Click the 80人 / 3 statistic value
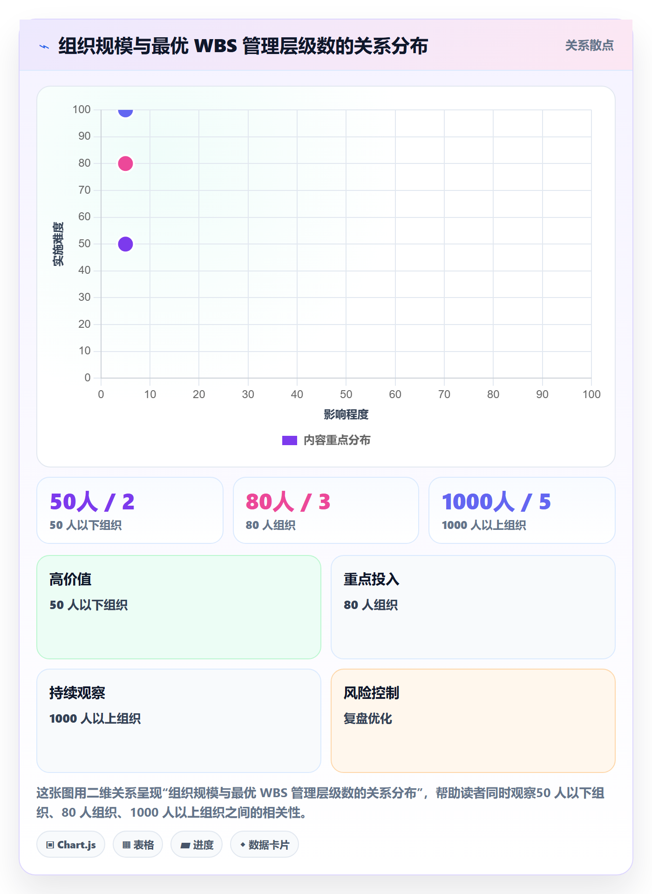 coord(288,502)
